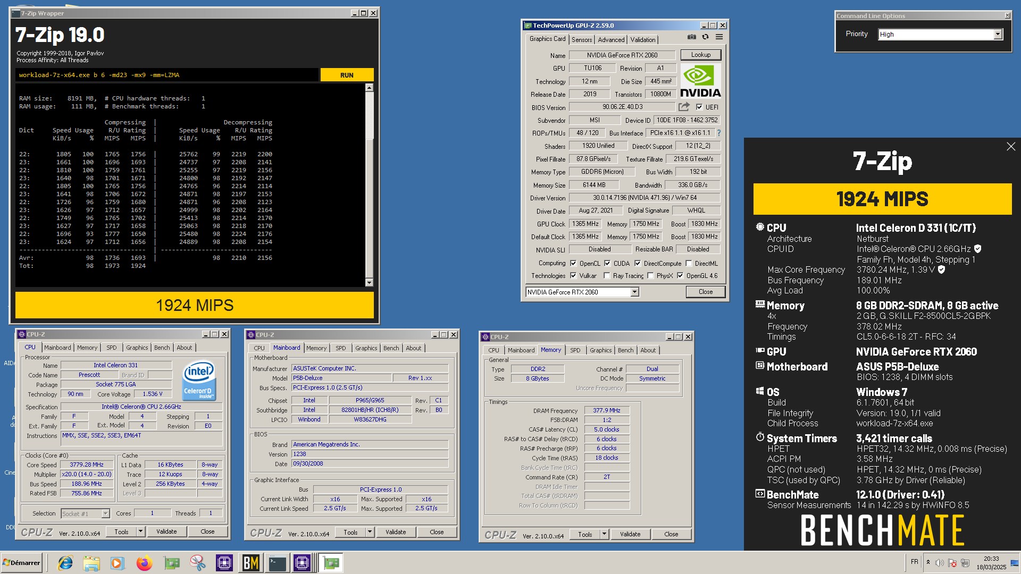Click Close in the Memory CPU-Z window
Viewport: 1021px width, 574px height.
click(671, 534)
